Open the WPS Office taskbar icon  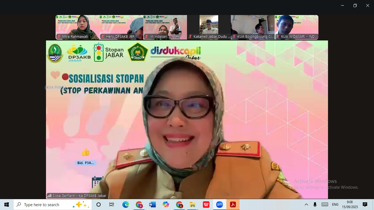pyautogui.click(x=206, y=205)
